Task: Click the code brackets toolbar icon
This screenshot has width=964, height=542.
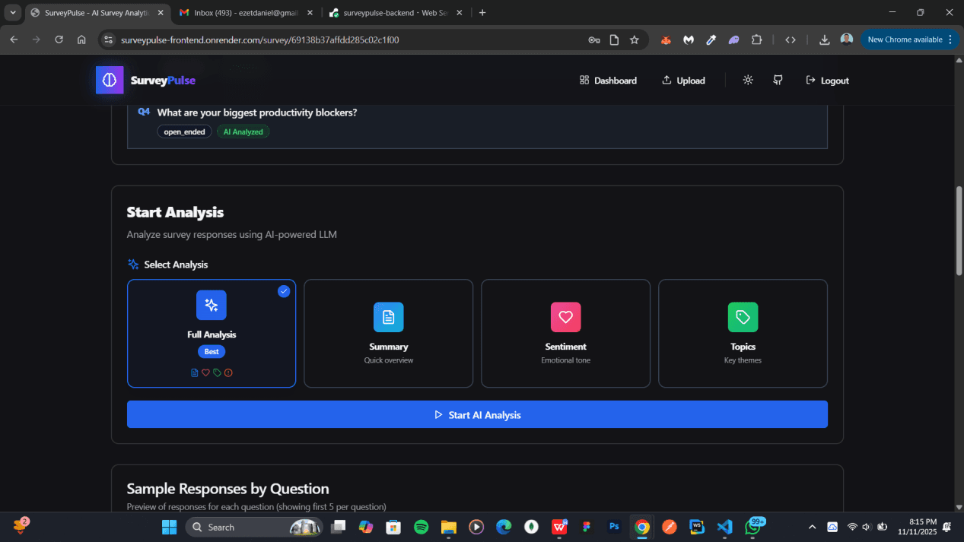Action: click(x=791, y=40)
